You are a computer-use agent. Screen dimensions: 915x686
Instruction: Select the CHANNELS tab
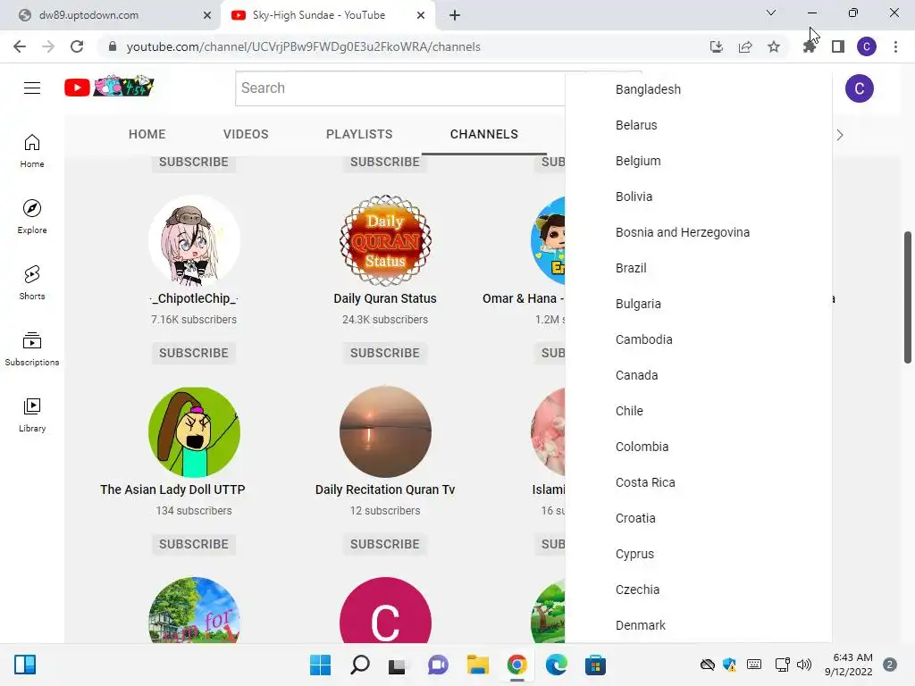[483, 134]
